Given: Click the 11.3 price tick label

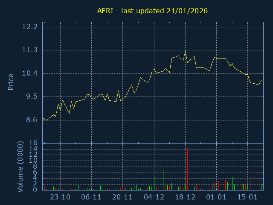Looking at the screenshot, I should 29,50.
